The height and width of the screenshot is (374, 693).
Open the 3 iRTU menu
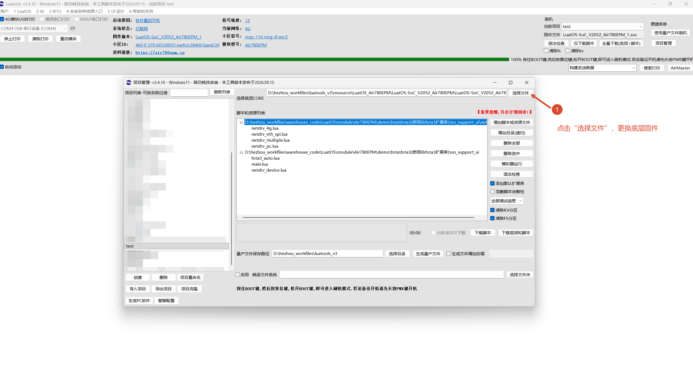[x=55, y=11]
